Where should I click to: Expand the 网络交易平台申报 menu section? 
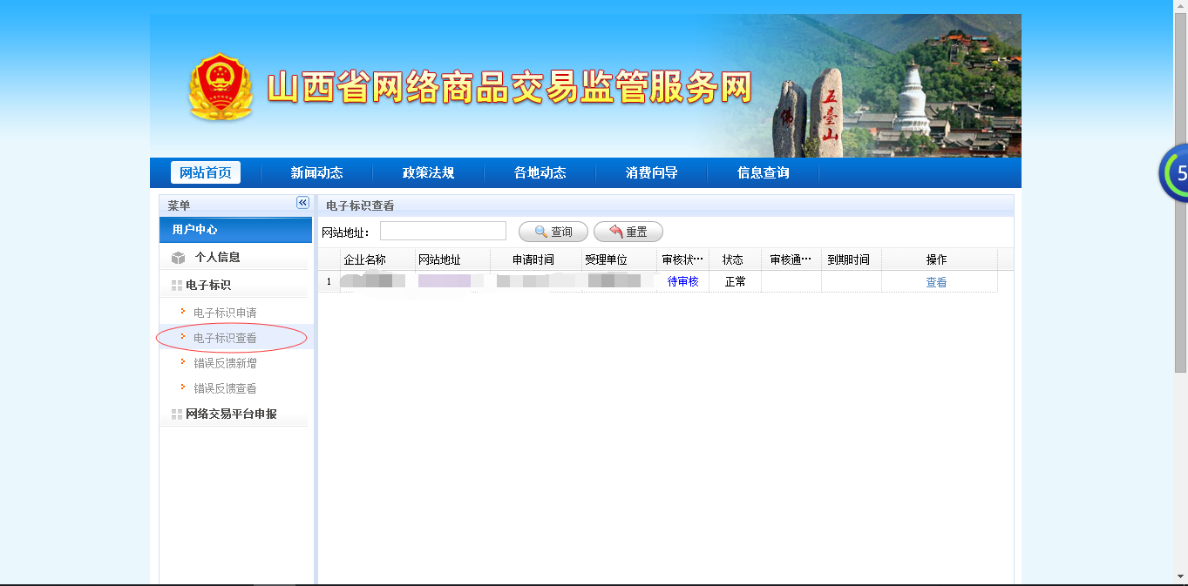(231, 414)
